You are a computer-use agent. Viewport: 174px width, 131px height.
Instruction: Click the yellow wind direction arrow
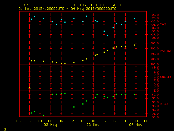pos(30,88)
